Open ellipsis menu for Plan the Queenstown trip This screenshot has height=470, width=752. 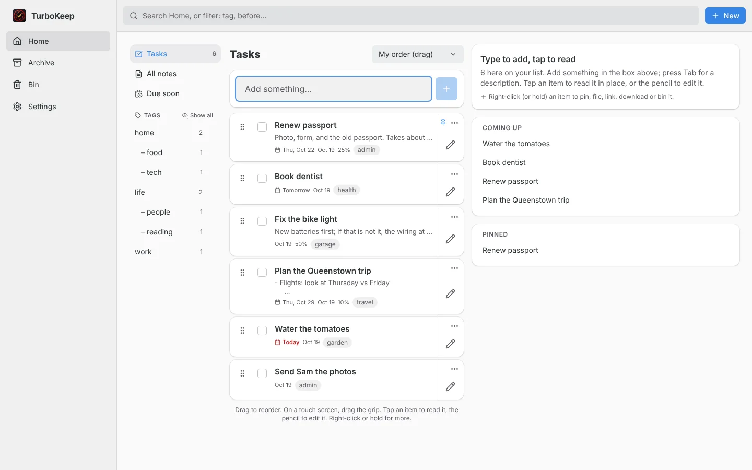455,268
